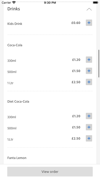Add Coca-Cola 330ml with plus button

click(89, 60)
